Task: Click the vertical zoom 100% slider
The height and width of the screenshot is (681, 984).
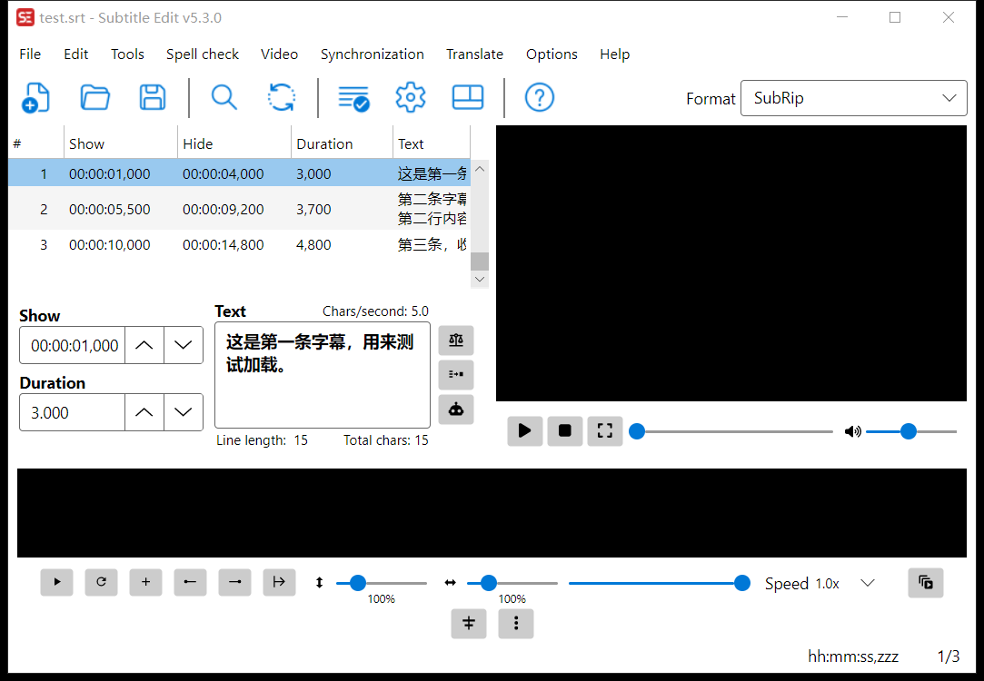Action: pyautogui.click(x=382, y=583)
